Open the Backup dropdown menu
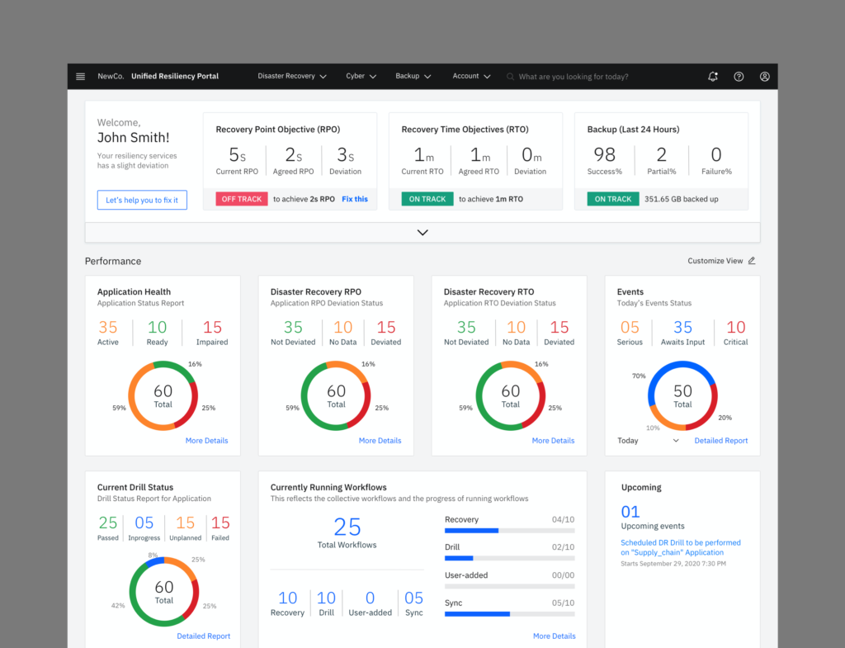845x648 pixels. click(413, 77)
